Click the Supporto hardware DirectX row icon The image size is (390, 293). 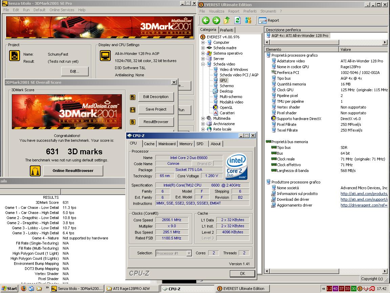(274, 119)
